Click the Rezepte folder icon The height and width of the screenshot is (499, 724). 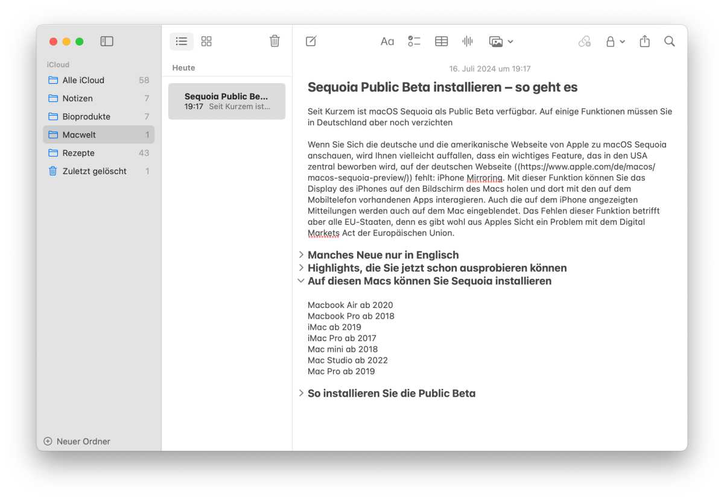[x=52, y=153]
